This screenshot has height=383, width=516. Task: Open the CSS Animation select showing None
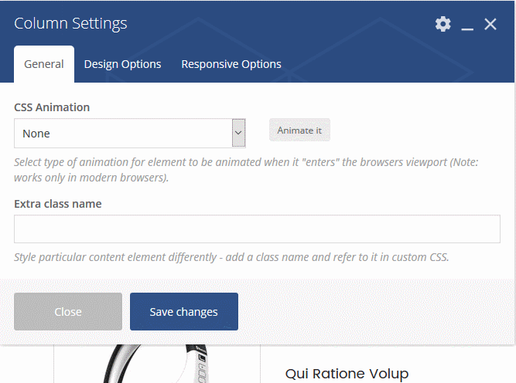pyautogui.click(x=130, y=133)
